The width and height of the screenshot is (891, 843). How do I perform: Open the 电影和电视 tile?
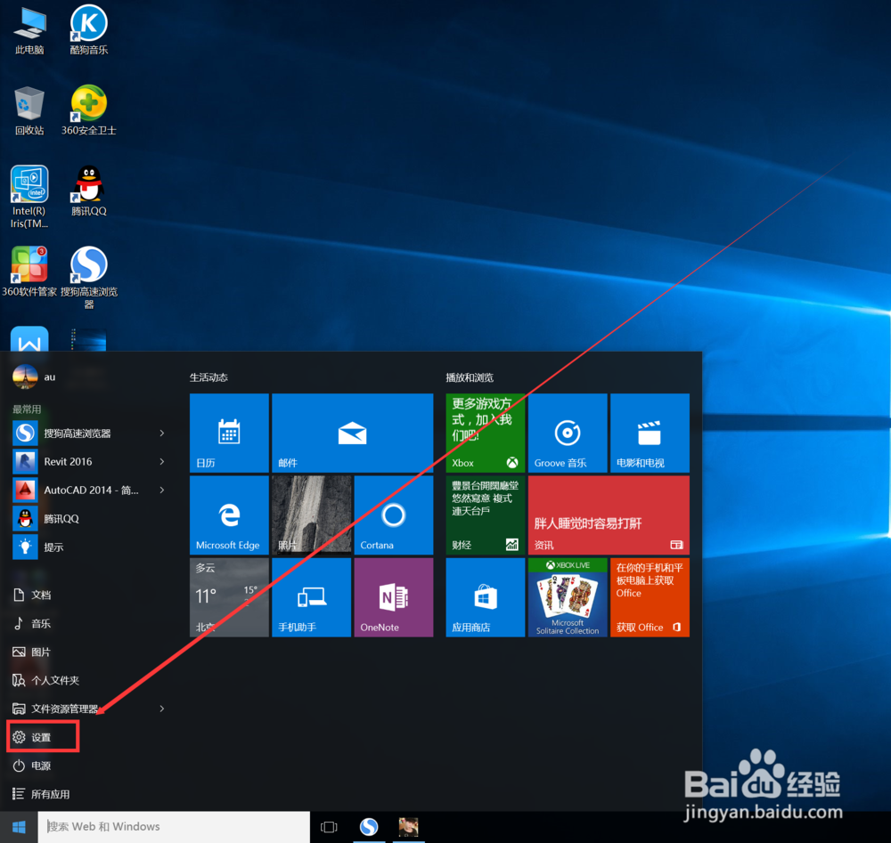point(650,433)
